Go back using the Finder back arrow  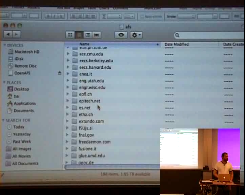pyautogui.click(x=8, y=34)
